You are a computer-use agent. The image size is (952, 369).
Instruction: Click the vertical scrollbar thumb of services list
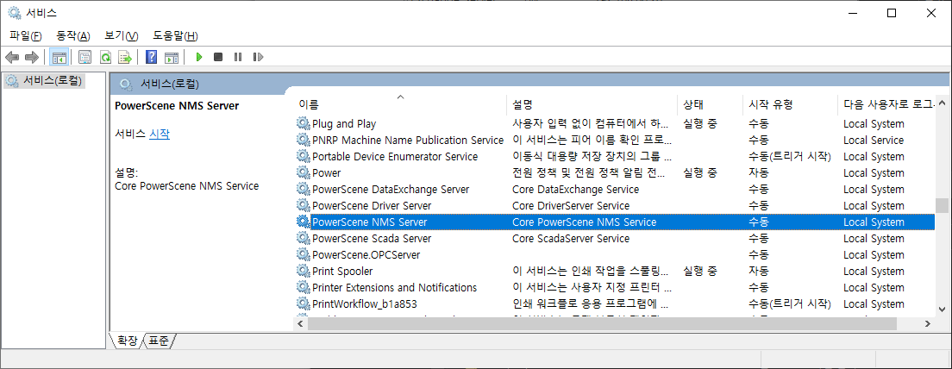coord(941,206)
